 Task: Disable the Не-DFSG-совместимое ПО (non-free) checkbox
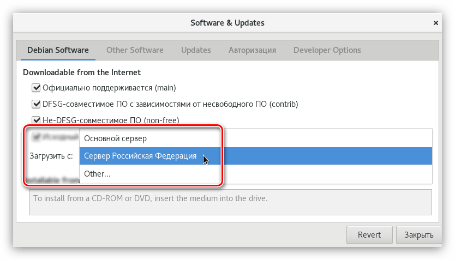point(37,120)
